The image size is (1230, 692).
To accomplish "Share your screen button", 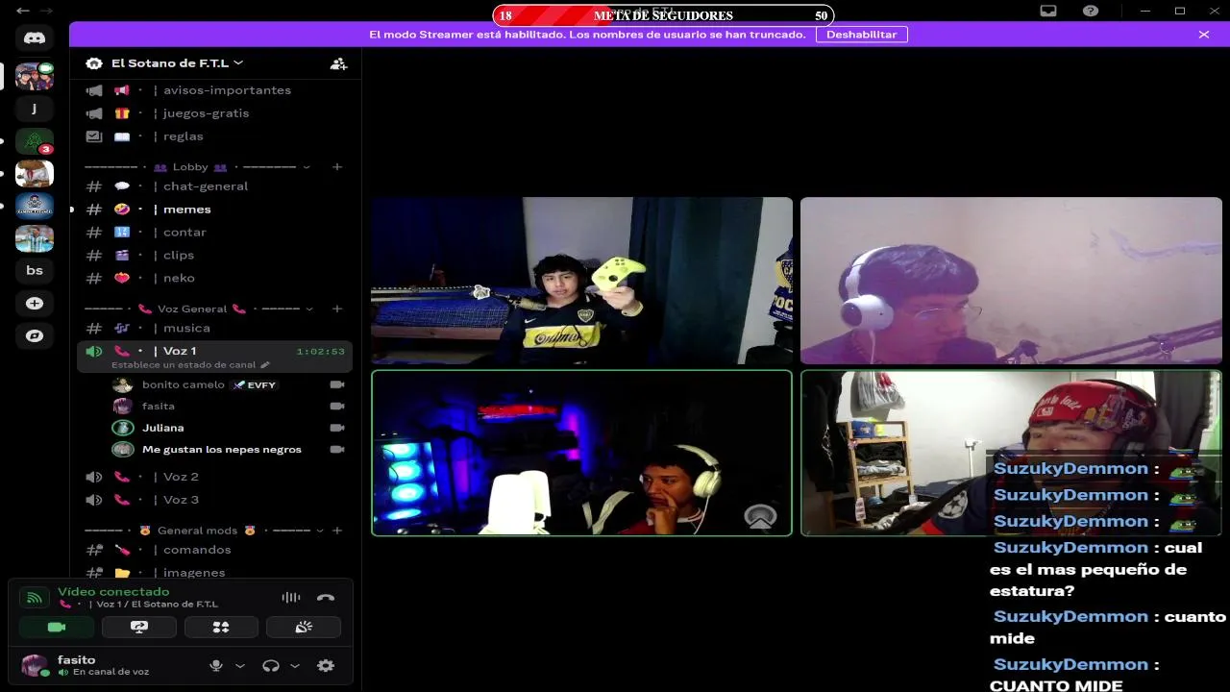I will tap(139, 627).
